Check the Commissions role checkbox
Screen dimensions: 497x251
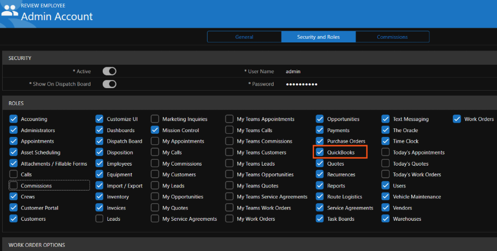coord(13,186)
